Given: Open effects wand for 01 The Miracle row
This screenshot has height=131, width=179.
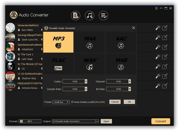Looking at the screenshot, I should [x=158, y=67].
